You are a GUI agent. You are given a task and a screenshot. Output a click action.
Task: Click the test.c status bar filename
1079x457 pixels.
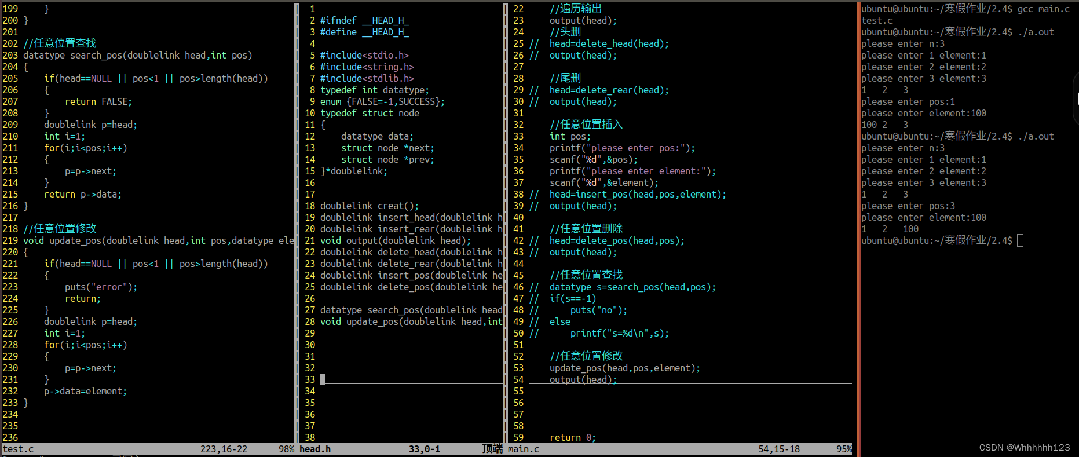18,449
